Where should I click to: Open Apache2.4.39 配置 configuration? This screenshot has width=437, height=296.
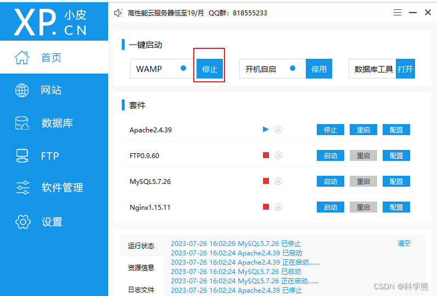click(x=396, y=130)
